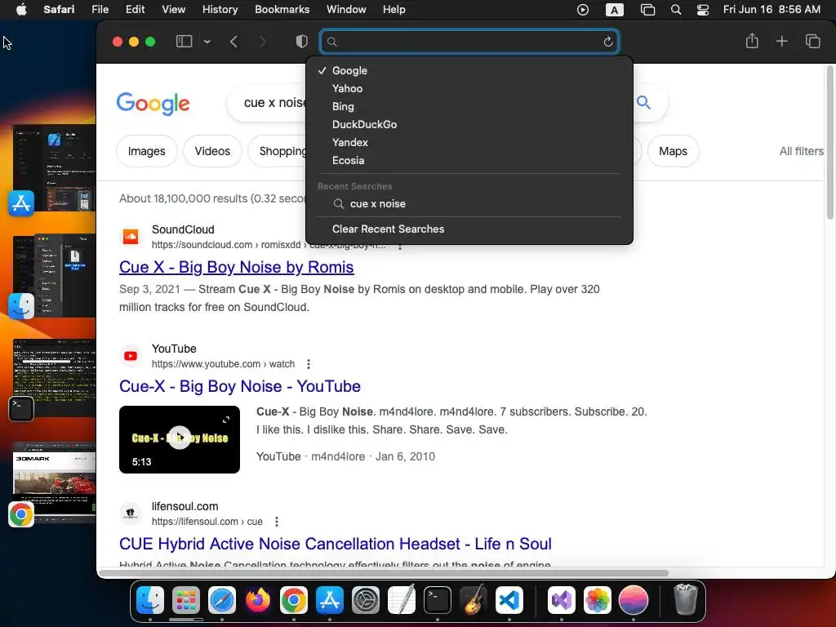The image size is (836, 627).
Task: Open Chrome from the Dock
Action: point(294,600)
